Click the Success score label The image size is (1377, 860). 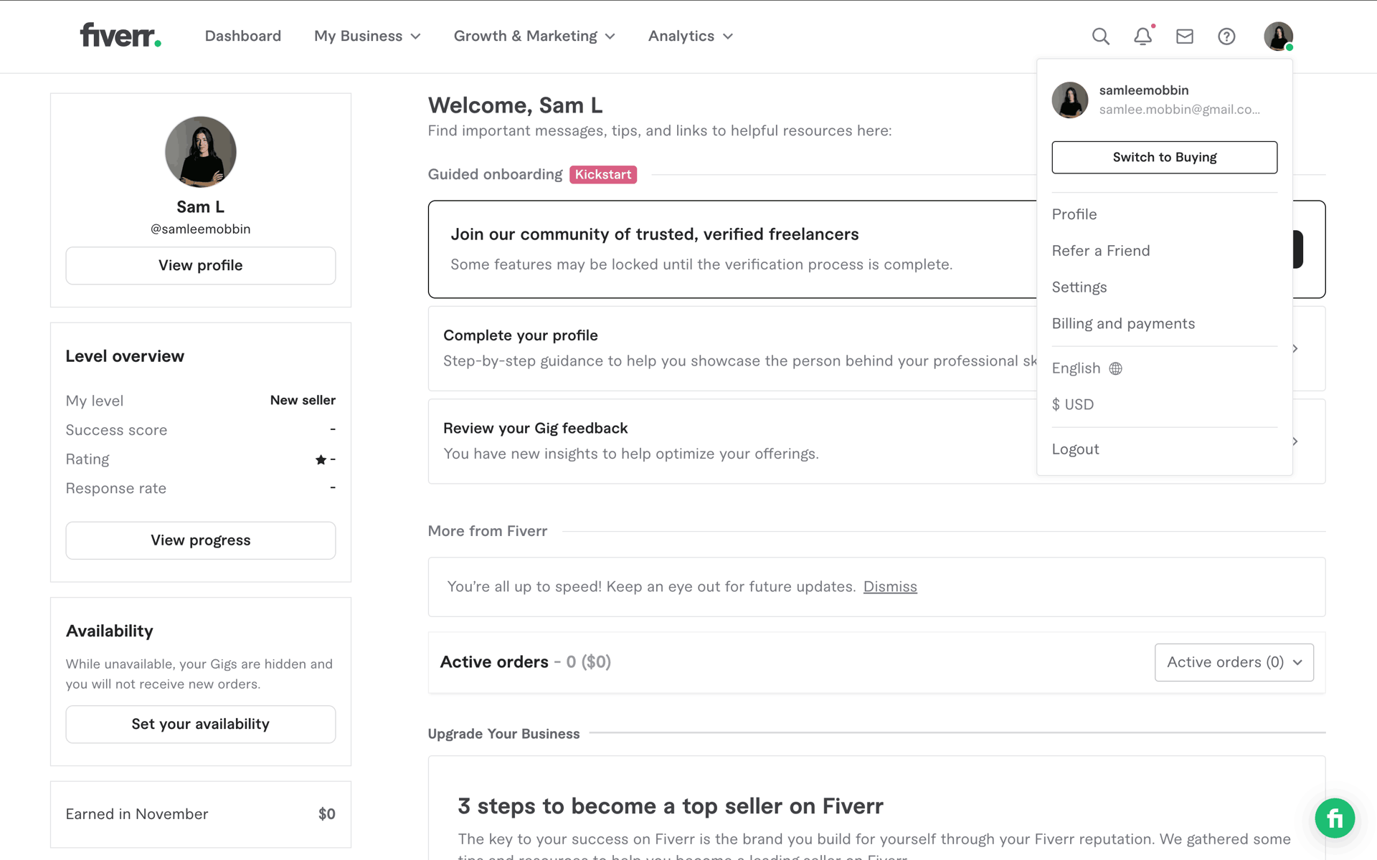tap(116, 430)
